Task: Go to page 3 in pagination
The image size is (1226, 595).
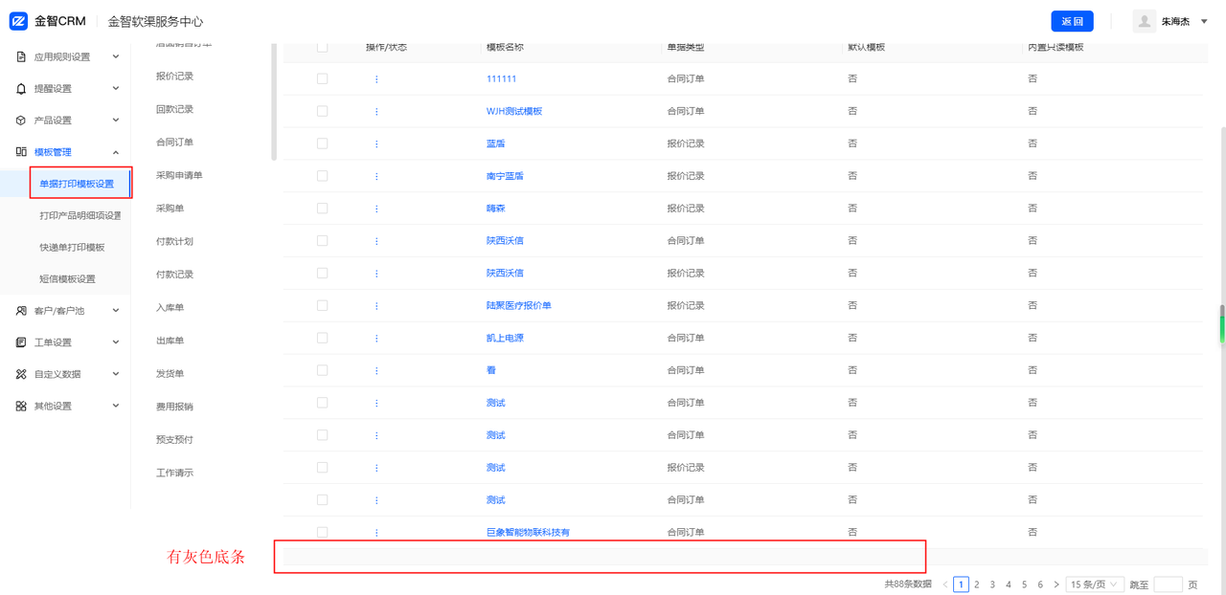Action: click(x=992, y=584)
